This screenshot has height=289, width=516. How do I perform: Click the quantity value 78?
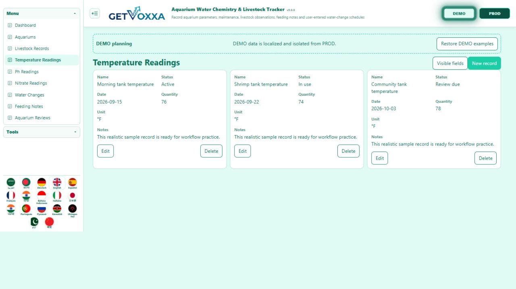pyautogui.click(x=438, y=109)
